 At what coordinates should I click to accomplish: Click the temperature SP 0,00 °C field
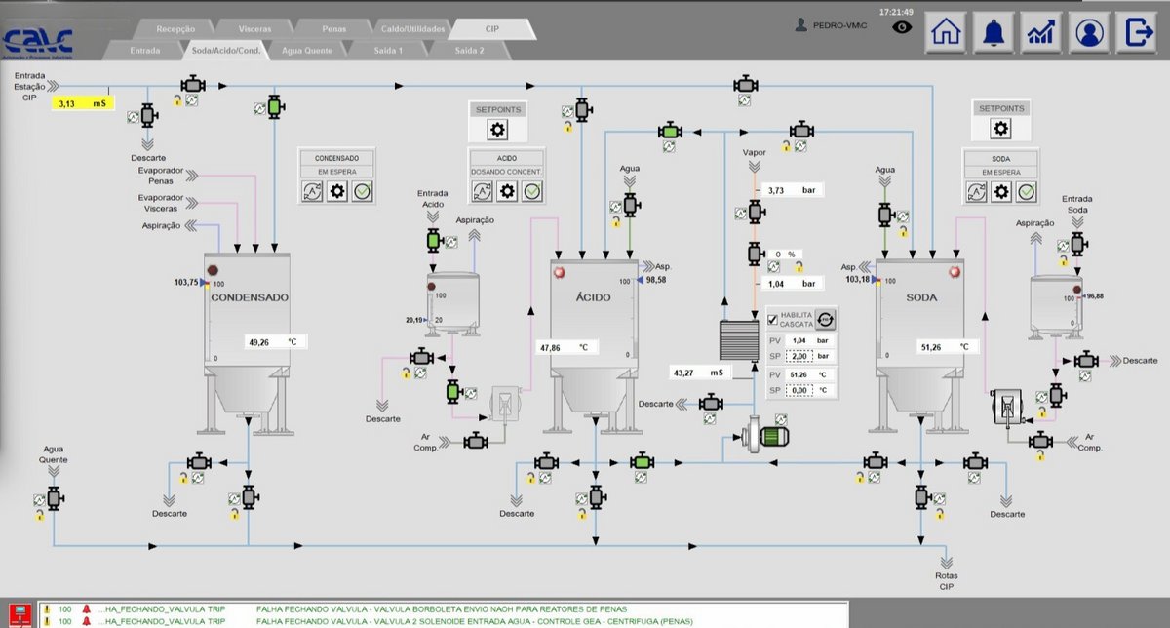click(x=799, y=390)
